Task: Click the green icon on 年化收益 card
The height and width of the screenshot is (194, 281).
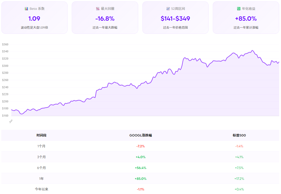Action: click(x=238, y=9)
